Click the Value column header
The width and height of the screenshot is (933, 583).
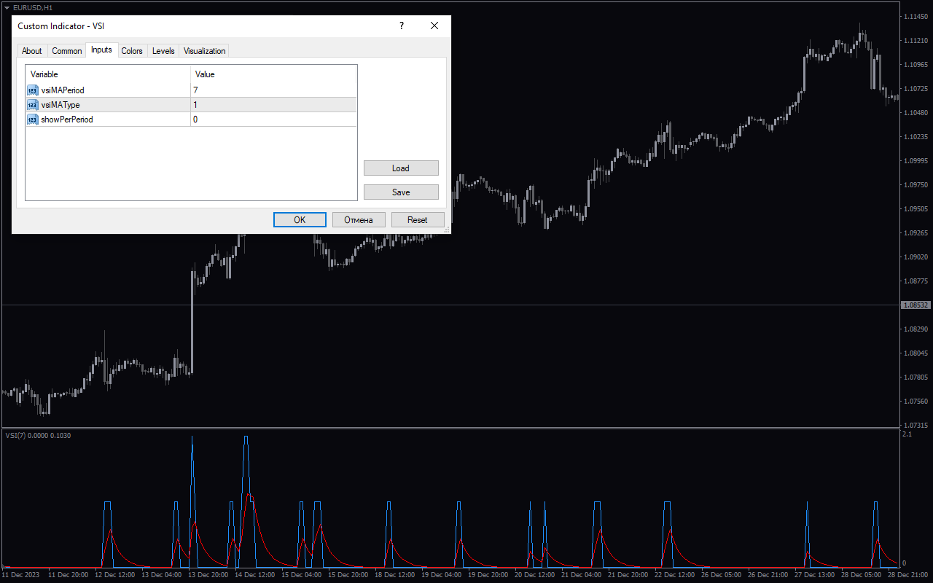pos(273,74)
